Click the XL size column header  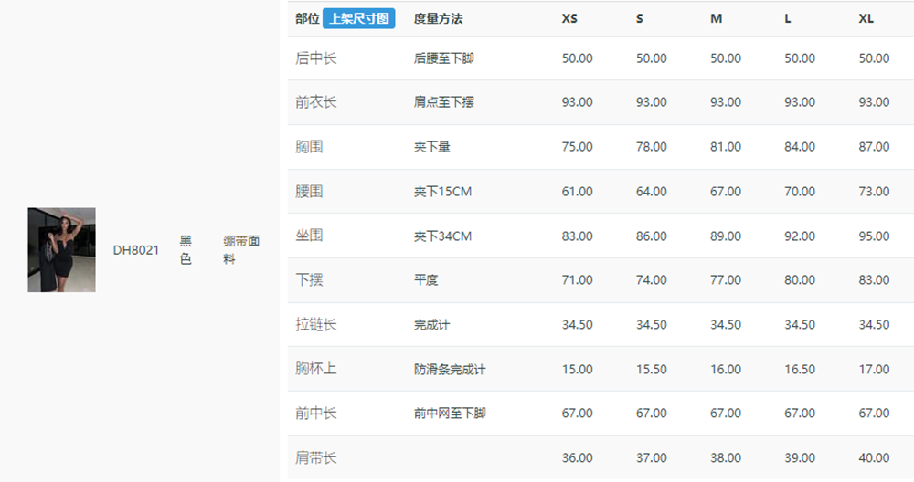point(866,18)
